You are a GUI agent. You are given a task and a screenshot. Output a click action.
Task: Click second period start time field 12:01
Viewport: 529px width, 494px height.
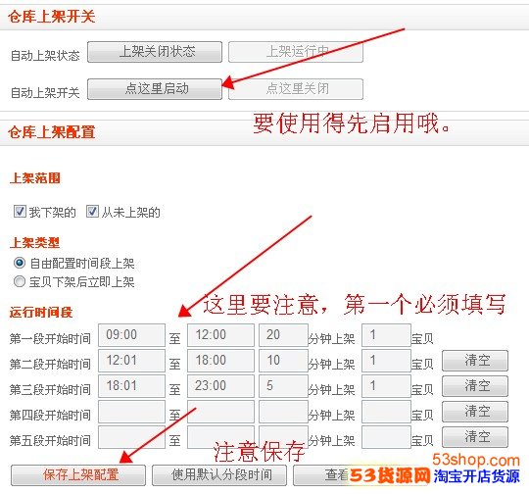coord(131,361)
